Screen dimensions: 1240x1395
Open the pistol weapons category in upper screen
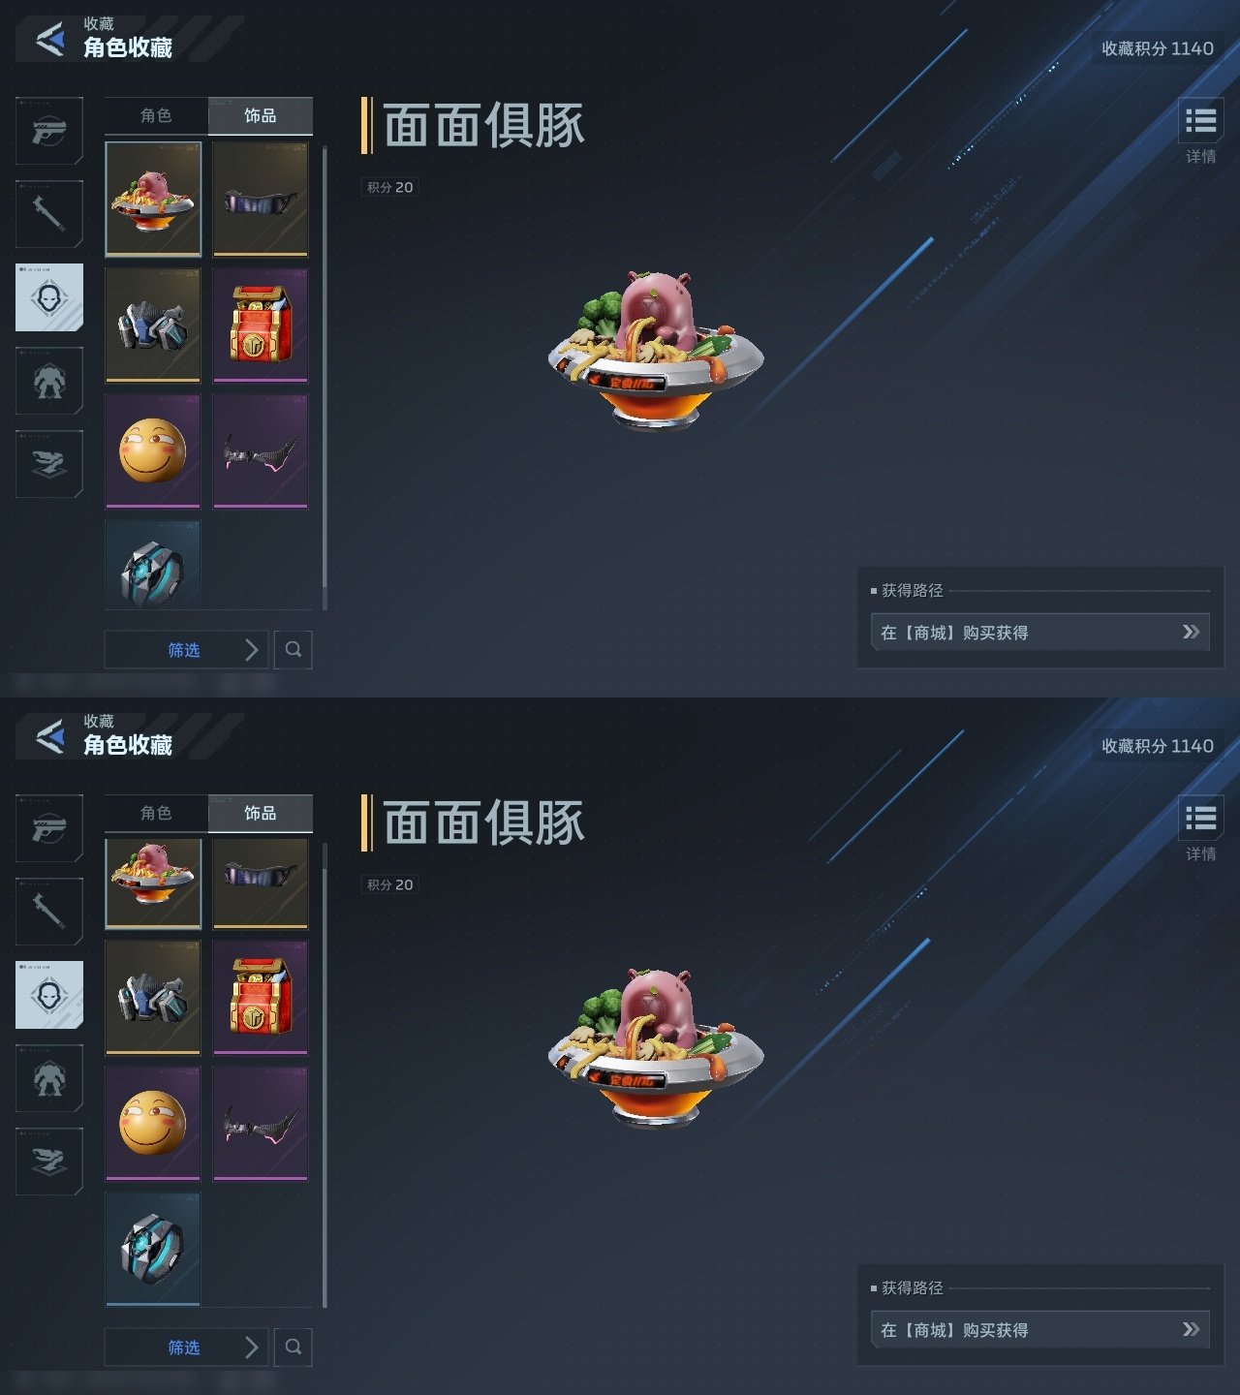coord(49,131)
